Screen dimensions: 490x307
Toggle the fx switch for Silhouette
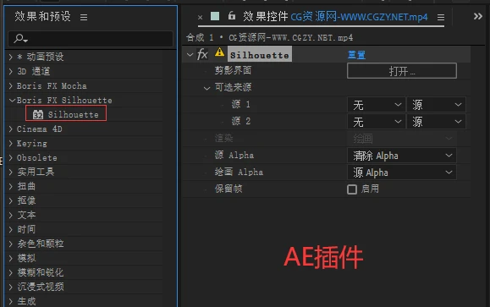point(202,54)
